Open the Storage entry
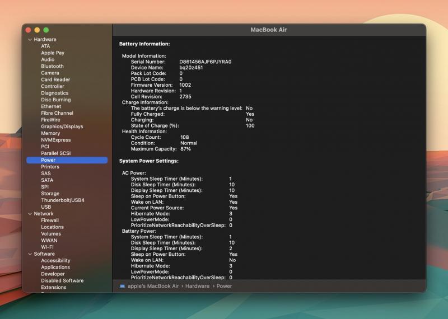This screenshot has width=448, height=319. [x=50, y=194]
